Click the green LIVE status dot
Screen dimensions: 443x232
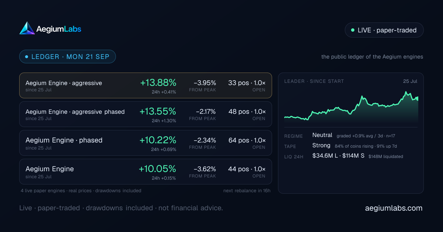[353, 30]
